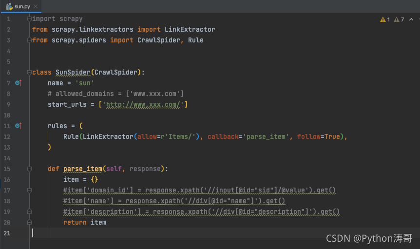The image size is (420, 249).
Task: Open the sun.py editor tab
Action: click(21, 6)
